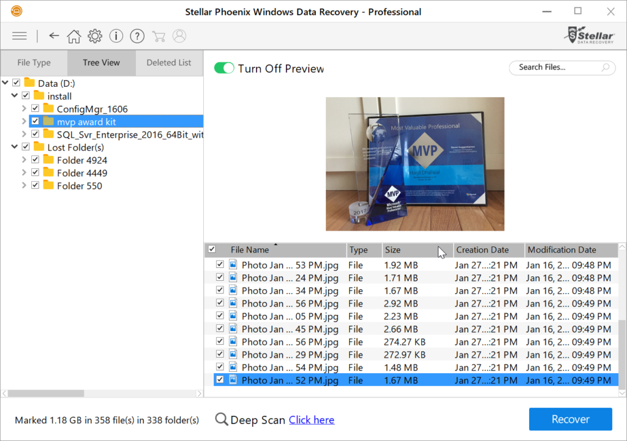Click the Data (D:) folder icon

(x=29, y=83)
